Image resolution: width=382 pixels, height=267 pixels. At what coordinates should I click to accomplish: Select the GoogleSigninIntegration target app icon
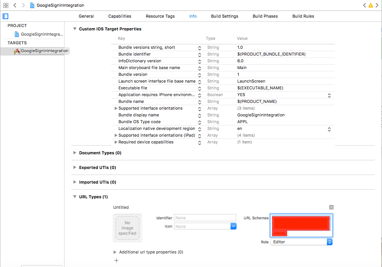click(x=17, y=51)
